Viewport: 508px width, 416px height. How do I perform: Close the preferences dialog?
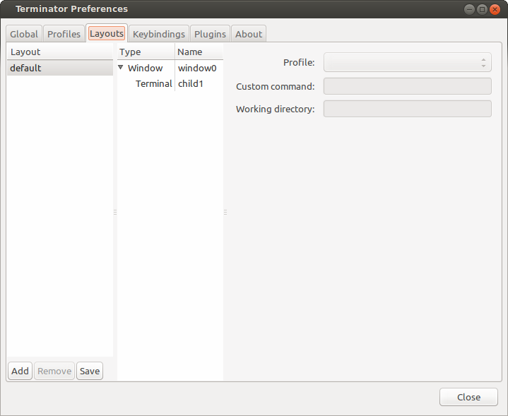(468, 397)
